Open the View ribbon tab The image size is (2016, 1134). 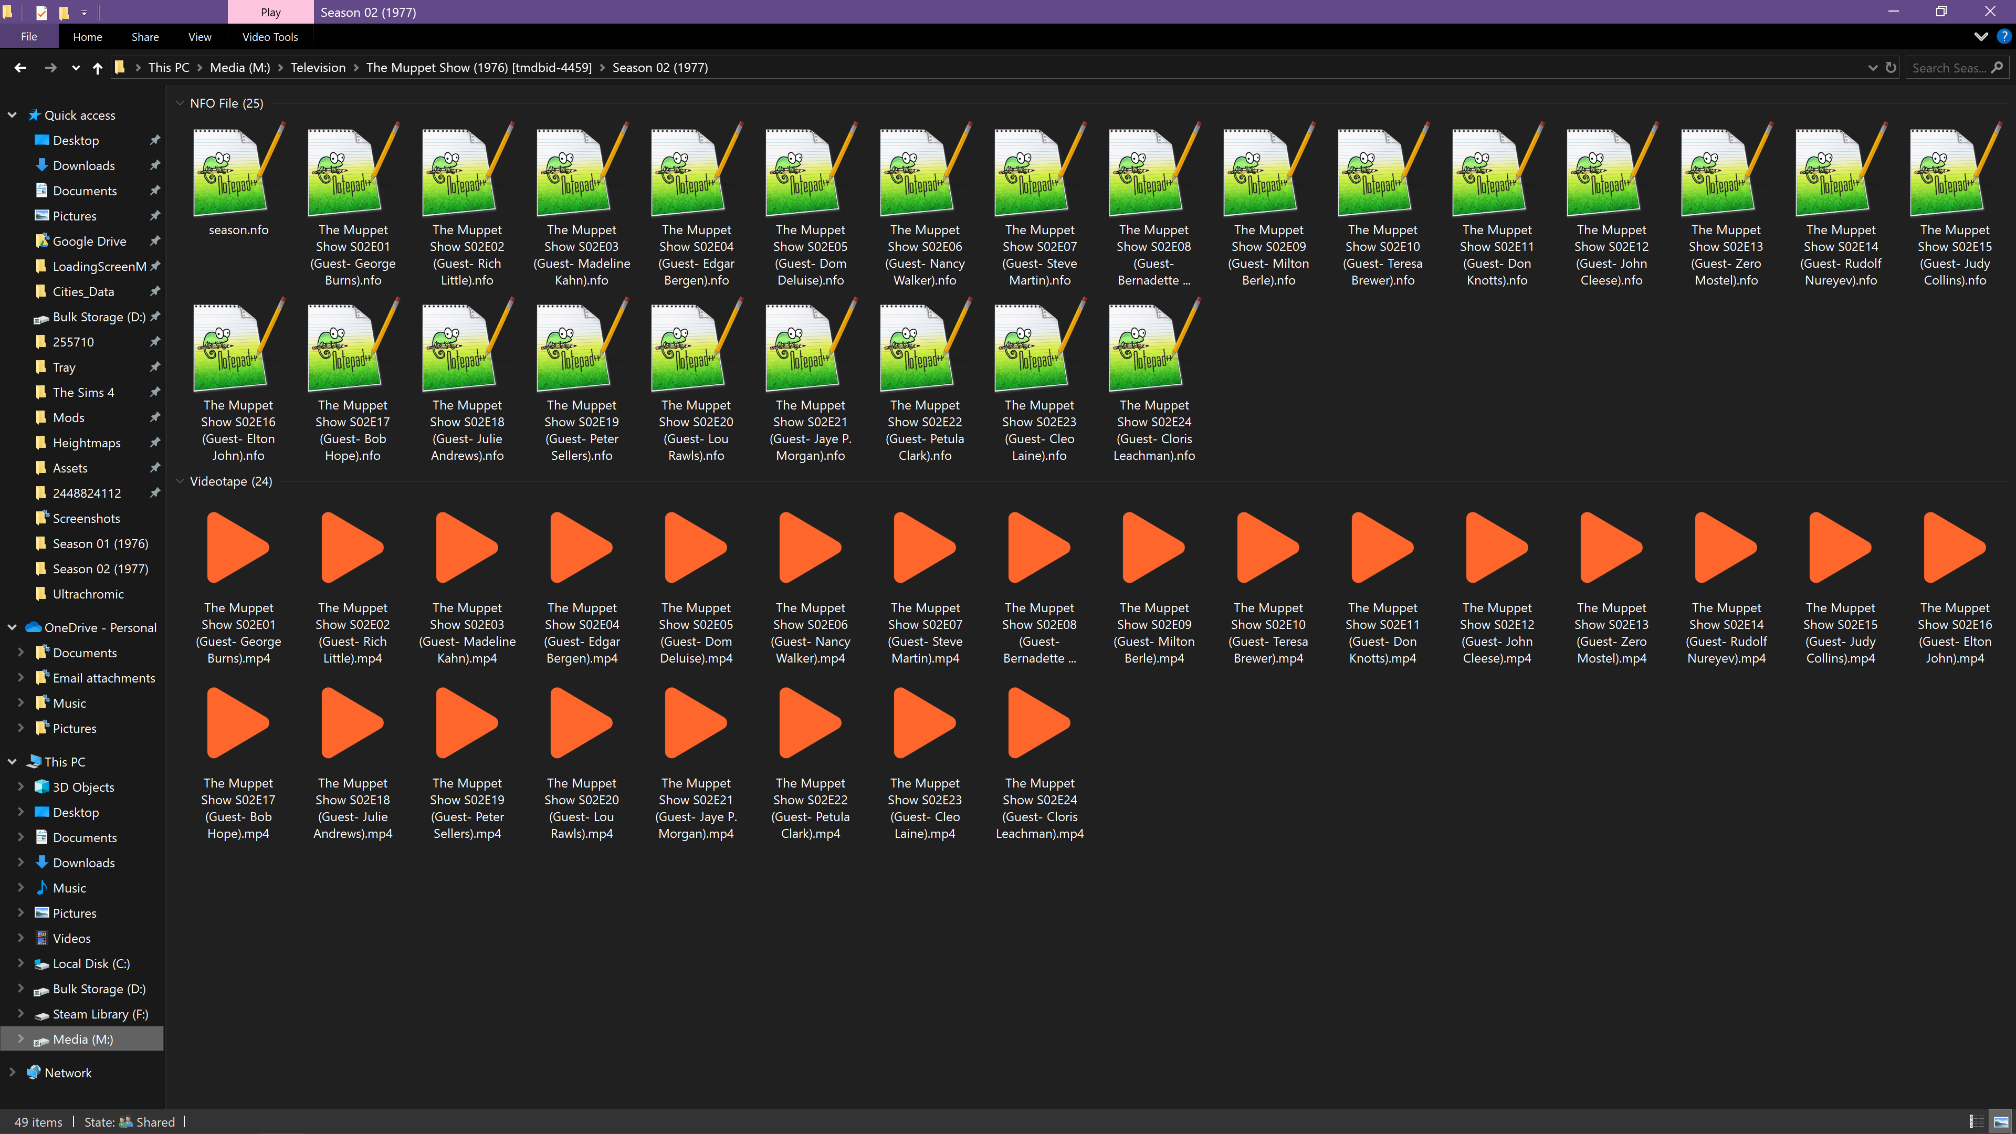[x=199, y=37]
